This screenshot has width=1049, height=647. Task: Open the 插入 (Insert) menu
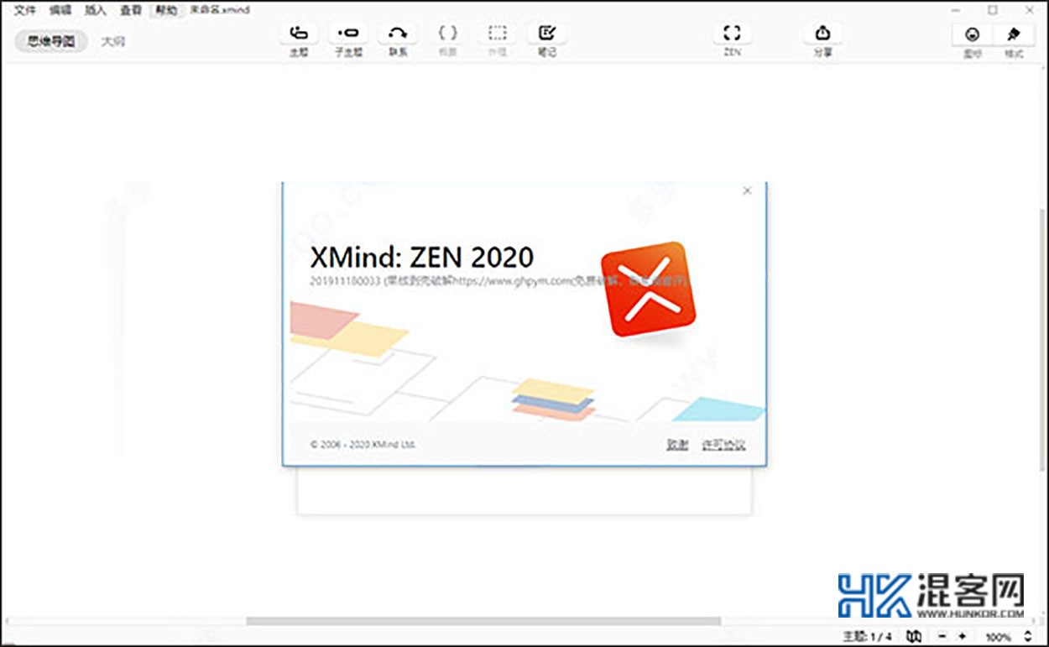[96, 10]
